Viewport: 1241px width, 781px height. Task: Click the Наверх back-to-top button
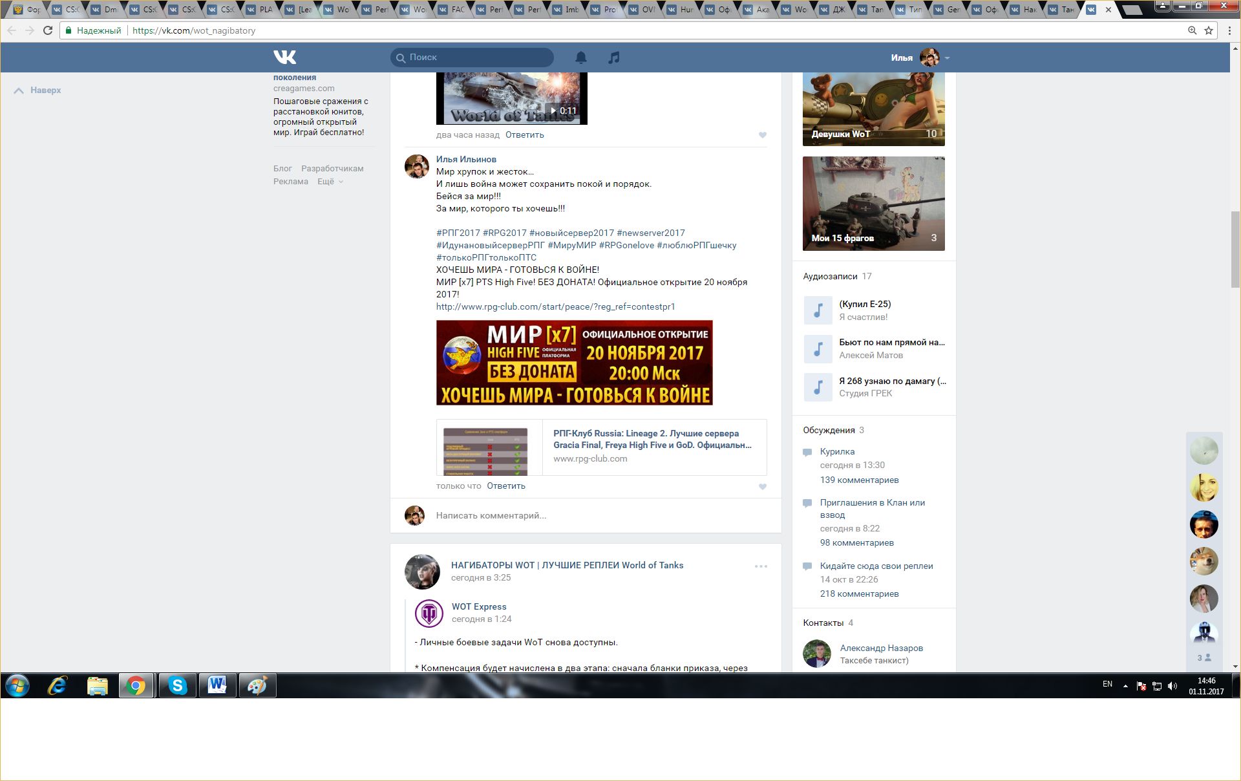point(37,91)
